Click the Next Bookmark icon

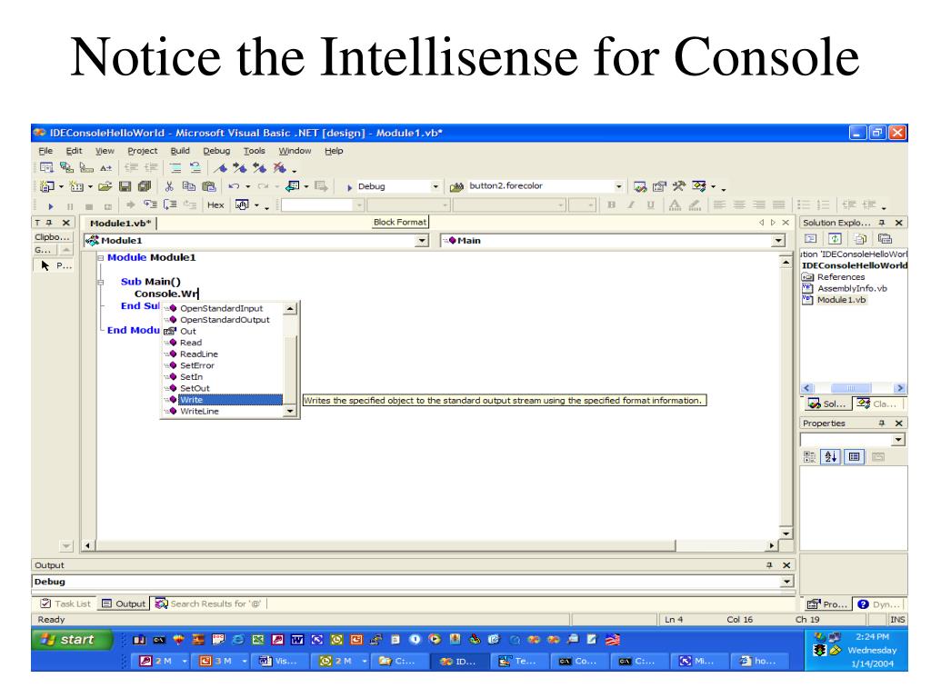240,168
